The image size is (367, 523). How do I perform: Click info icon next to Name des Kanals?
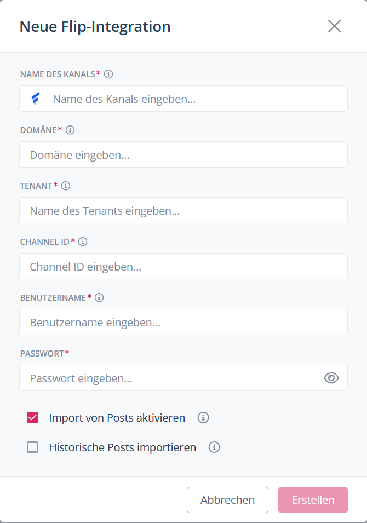click(x=108, y=74)
